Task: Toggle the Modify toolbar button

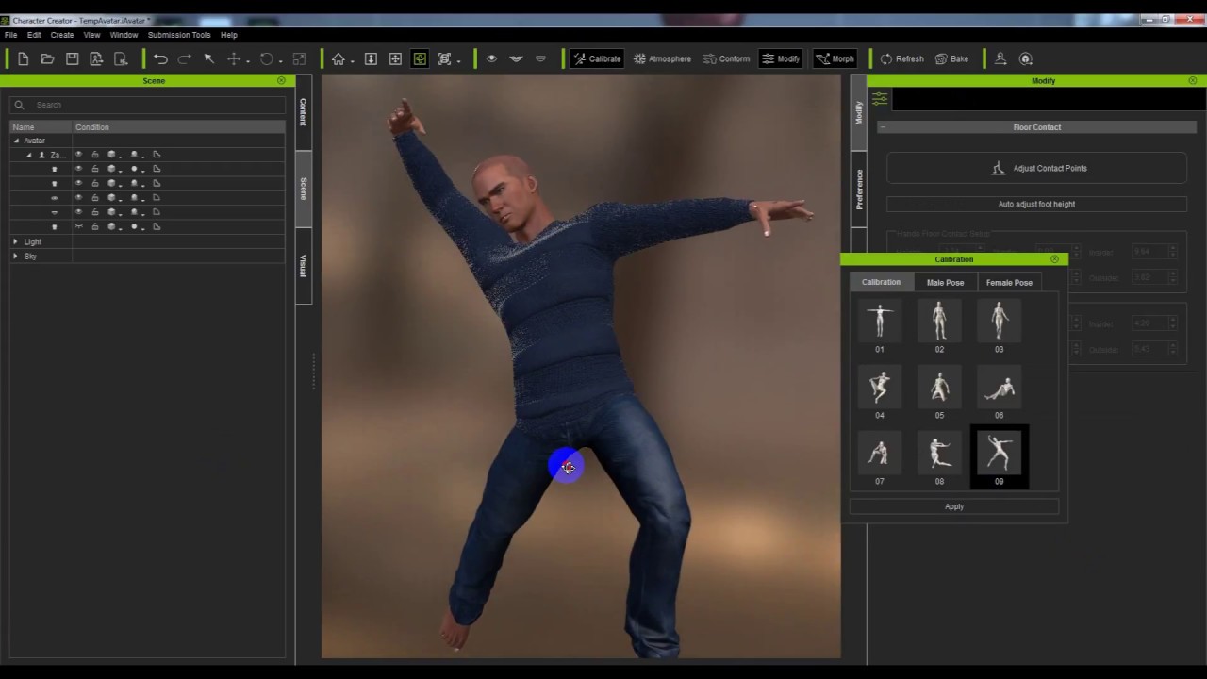Action: [x=781, y=58]
